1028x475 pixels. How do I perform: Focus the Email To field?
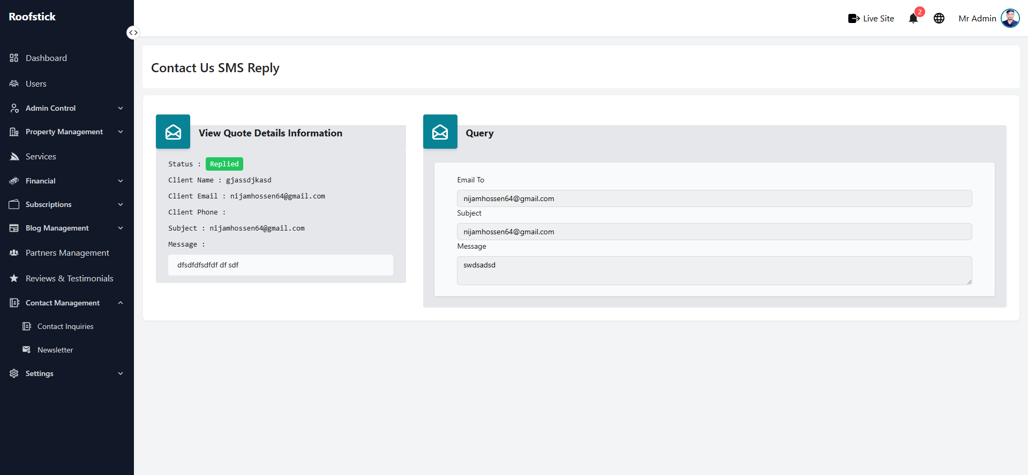tap(714, 198)
